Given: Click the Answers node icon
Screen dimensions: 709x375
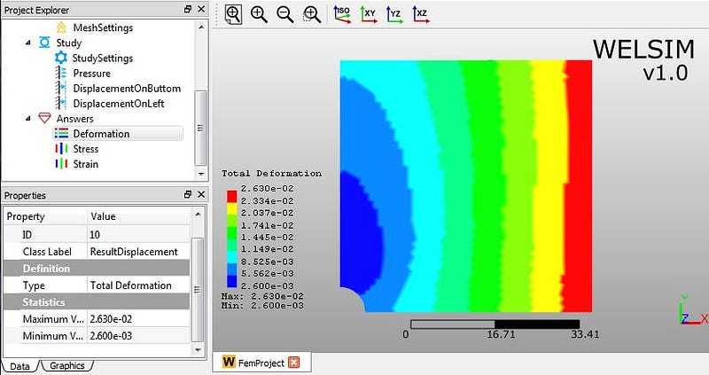Looking at the screenshot, I should pyautogui.click(x=44, y=119).
